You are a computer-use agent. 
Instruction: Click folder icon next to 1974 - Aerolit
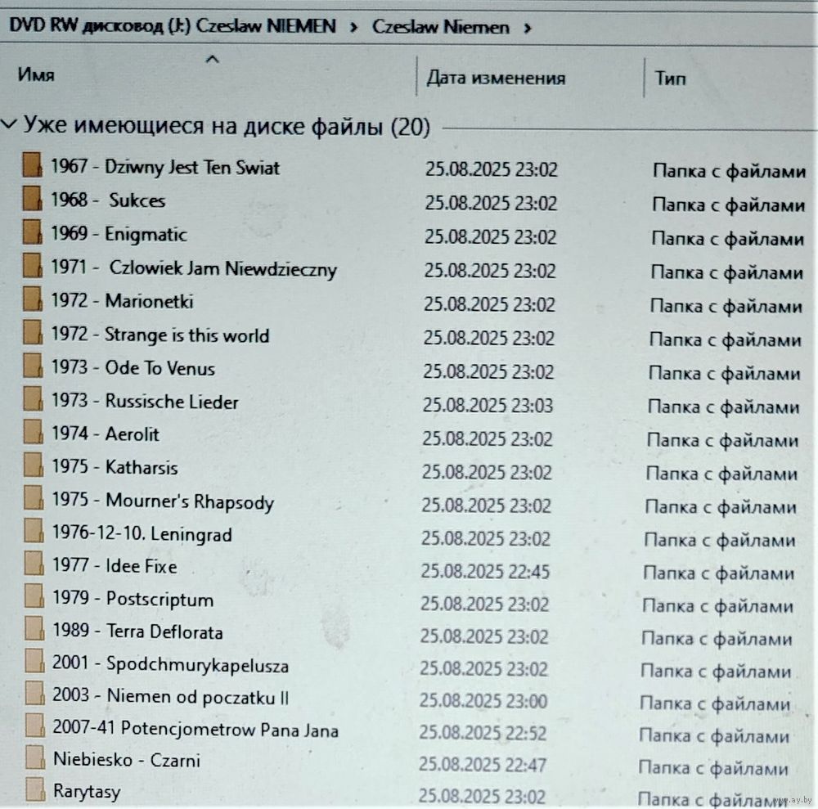point(34,432)
